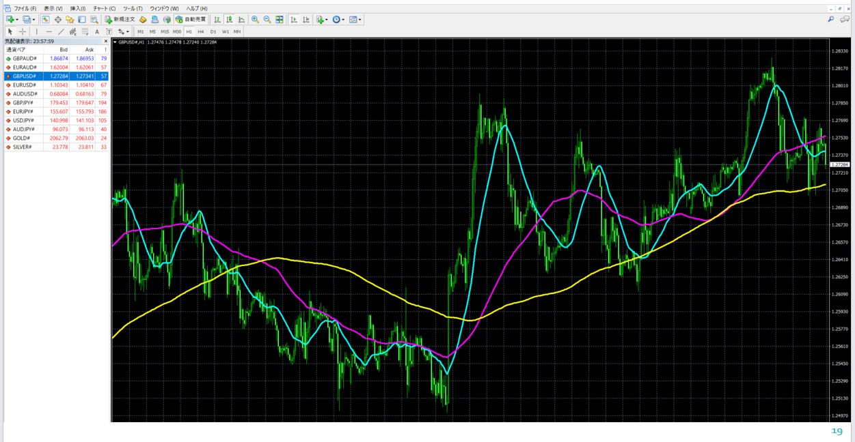Open the チャート (C) menu
This screenshot has width=855, height=442.
(x=105, y=8)
